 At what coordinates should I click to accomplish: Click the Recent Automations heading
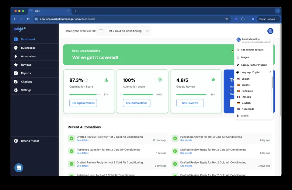84,127
